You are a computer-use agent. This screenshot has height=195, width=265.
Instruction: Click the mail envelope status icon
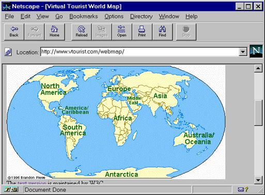[241, 190]
